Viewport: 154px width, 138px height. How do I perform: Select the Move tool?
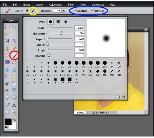tap(14, 27)
